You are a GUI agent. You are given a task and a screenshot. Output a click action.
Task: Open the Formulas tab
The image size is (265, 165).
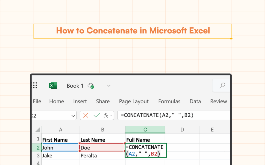point(169,101)
